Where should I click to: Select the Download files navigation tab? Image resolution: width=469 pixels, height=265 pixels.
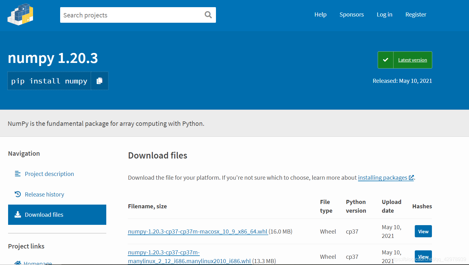[57, 215]
